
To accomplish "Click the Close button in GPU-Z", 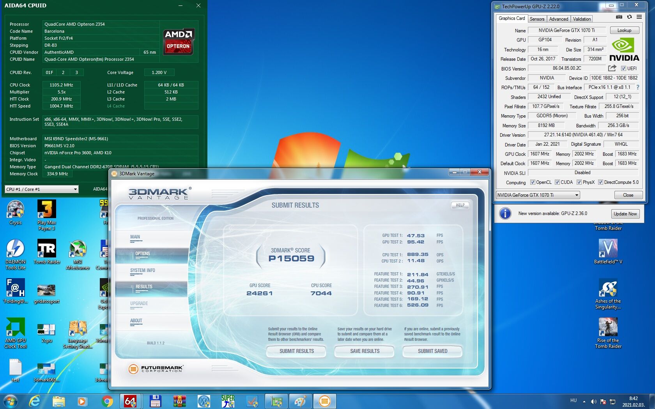I will tap(628, 195).
